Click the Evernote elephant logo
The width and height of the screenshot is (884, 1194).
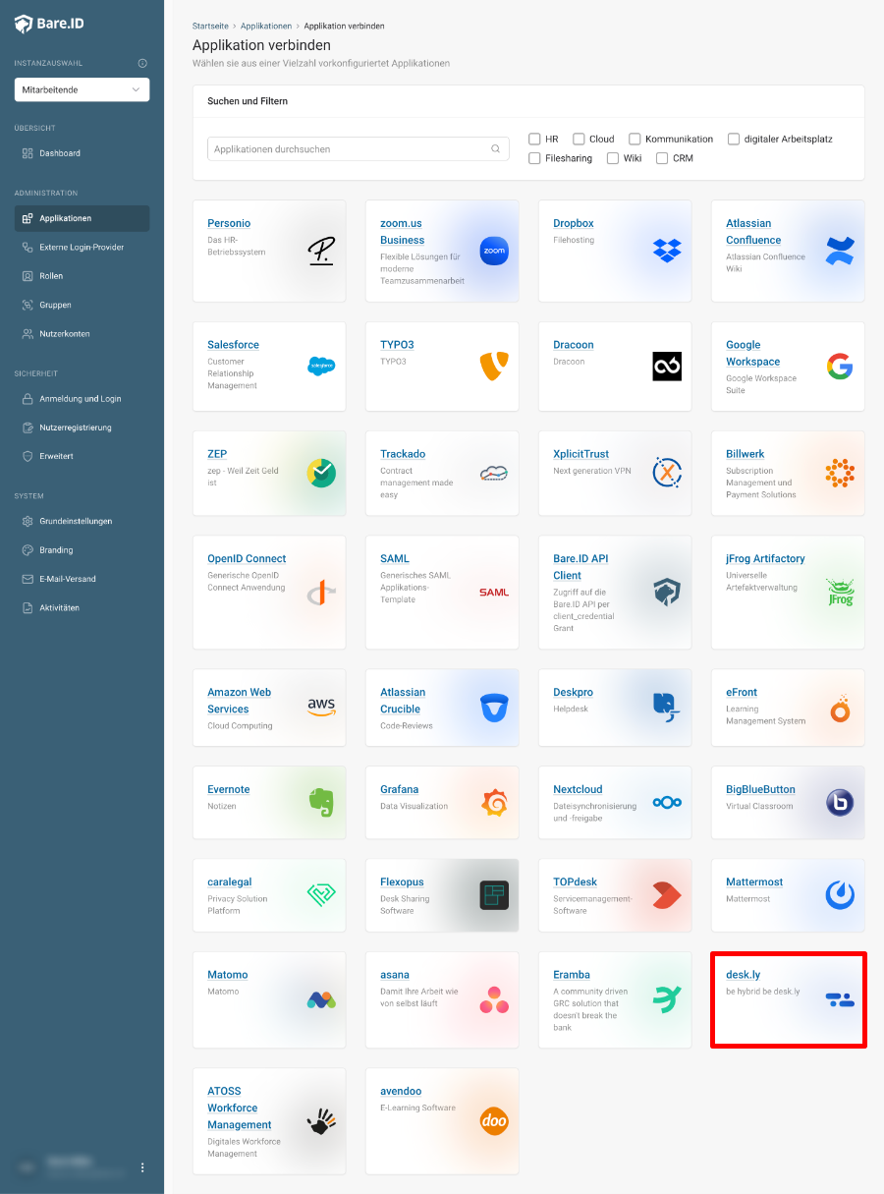click(321, 803)
